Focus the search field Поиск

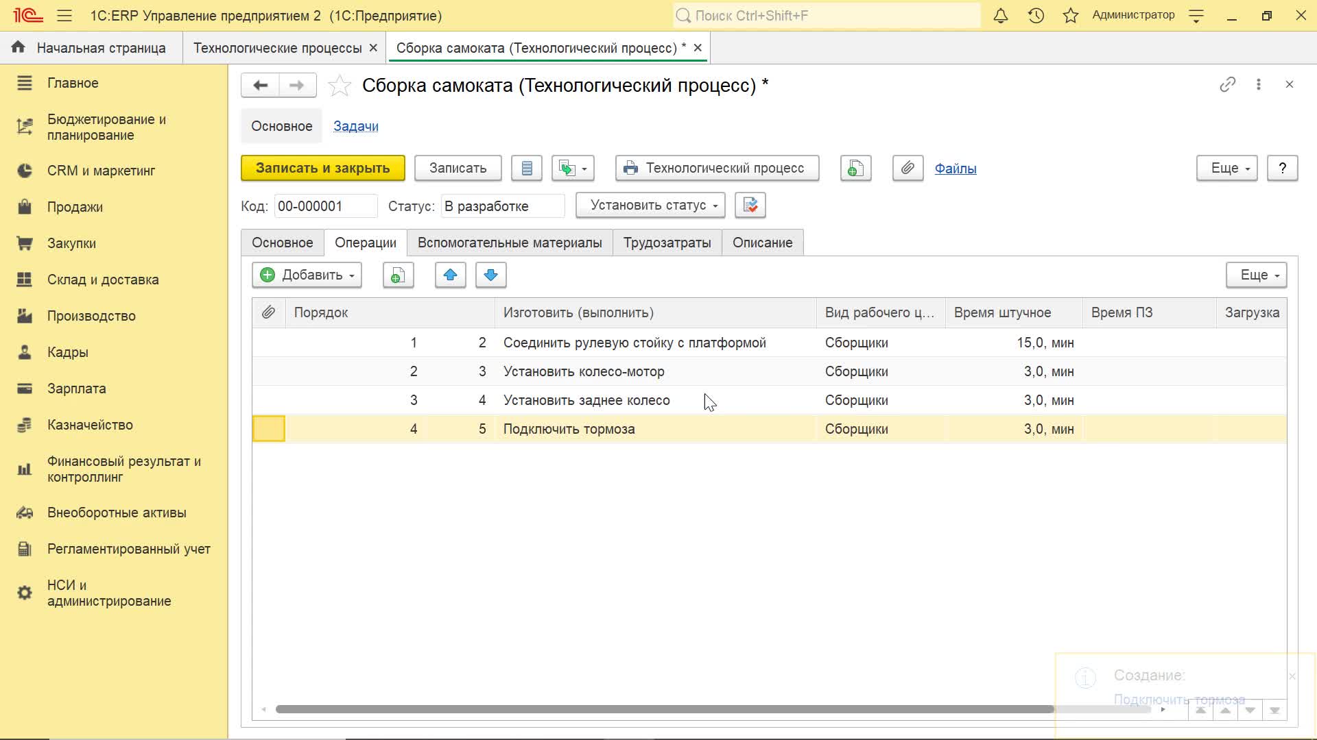(x=827, y=16)
